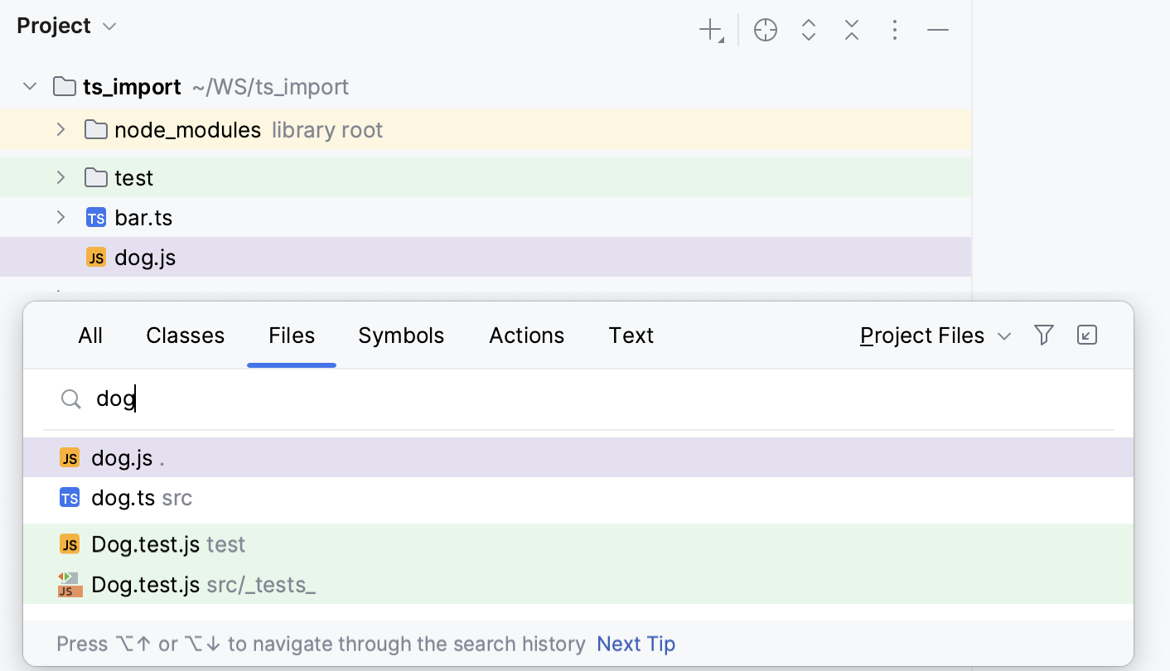Click the TS icon next to bar.ts
Image resolution: width=1170 pixels, height=671 pixels.
click(x=96, y=217)
